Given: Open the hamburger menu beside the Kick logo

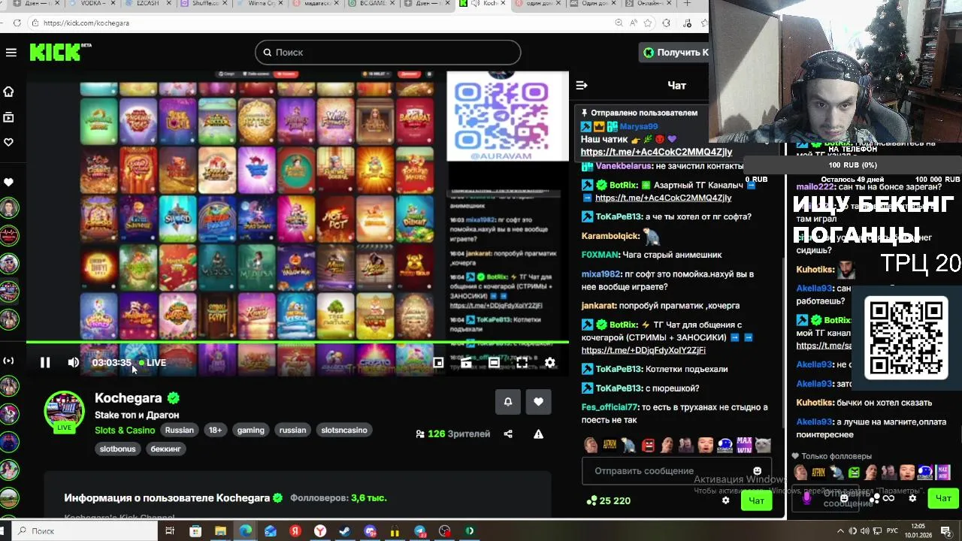Looking at the screenshot, I should point(11,53).
